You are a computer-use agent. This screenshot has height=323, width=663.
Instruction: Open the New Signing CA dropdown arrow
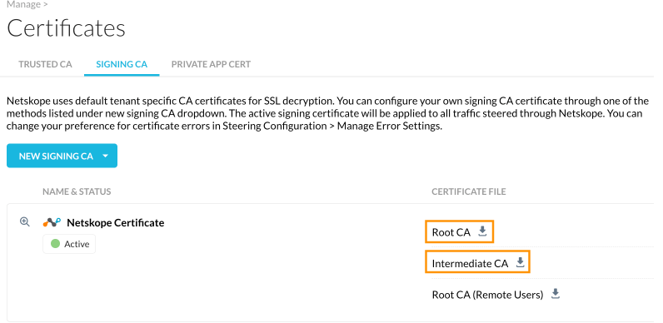(105, 156)
